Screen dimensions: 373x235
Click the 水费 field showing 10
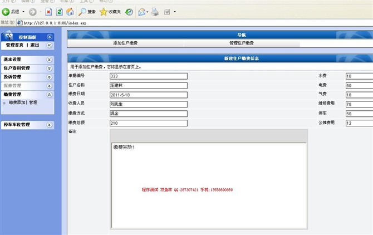click(359, 76)
